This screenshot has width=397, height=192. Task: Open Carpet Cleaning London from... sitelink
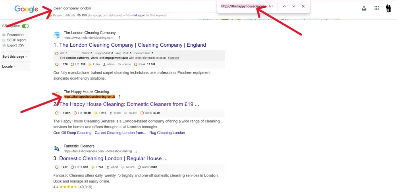[120, 133]
